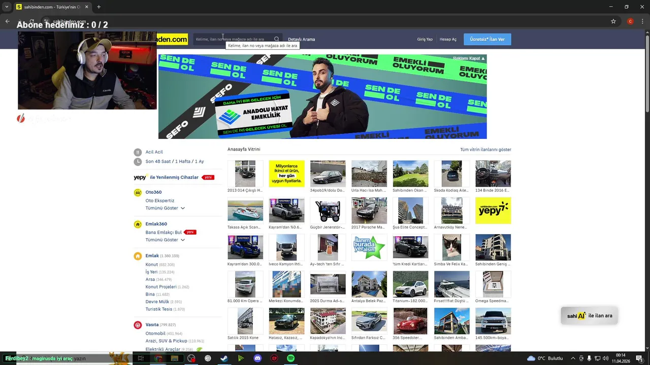Show hidden system tray icons

pos(573,358)
